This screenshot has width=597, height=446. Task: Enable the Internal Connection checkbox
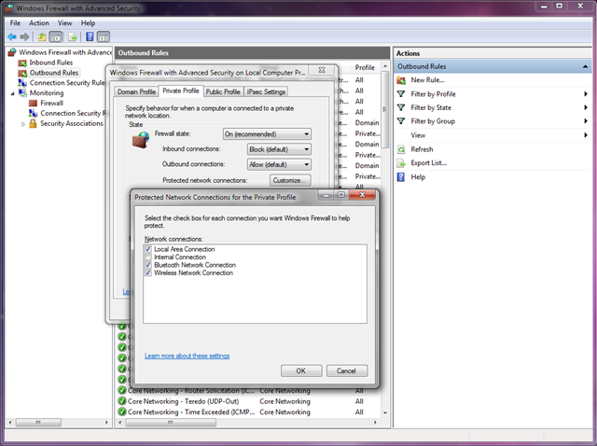[x=148, y=258]
